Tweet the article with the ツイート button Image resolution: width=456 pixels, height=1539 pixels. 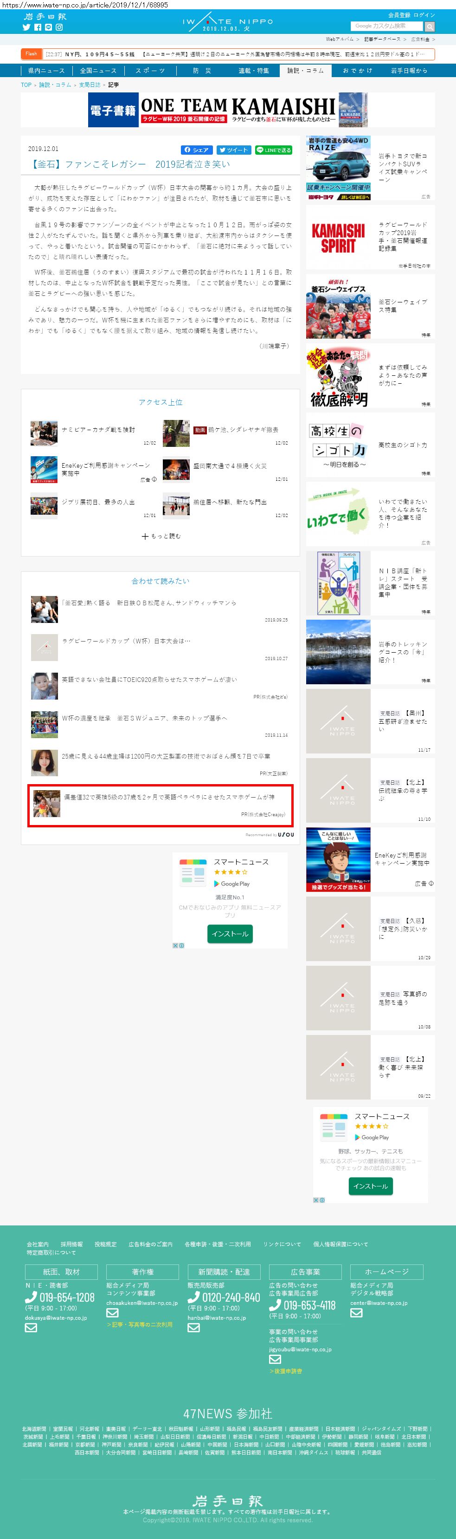[x=233, y=150]
